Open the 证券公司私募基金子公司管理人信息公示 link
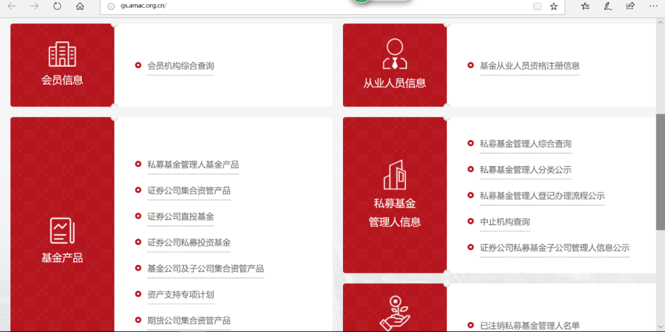This screenshot has height=332, width=665. (x=555, y=248)
